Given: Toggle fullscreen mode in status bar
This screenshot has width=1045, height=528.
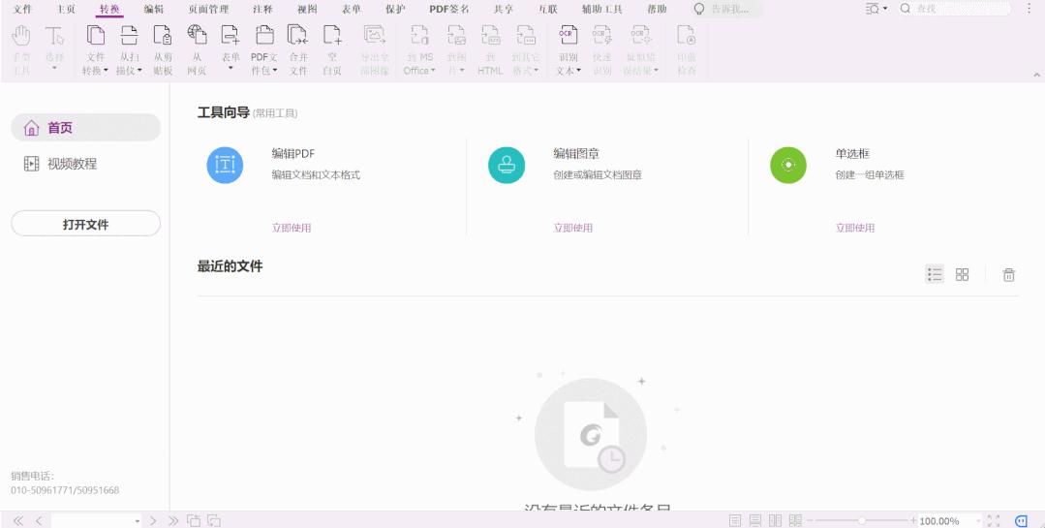Looking at the screenshot, I should click(993, 520).
